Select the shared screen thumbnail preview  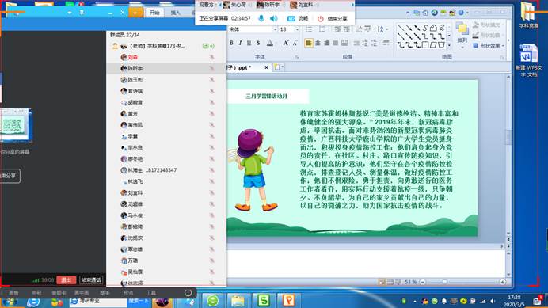[x=15, y=125]
